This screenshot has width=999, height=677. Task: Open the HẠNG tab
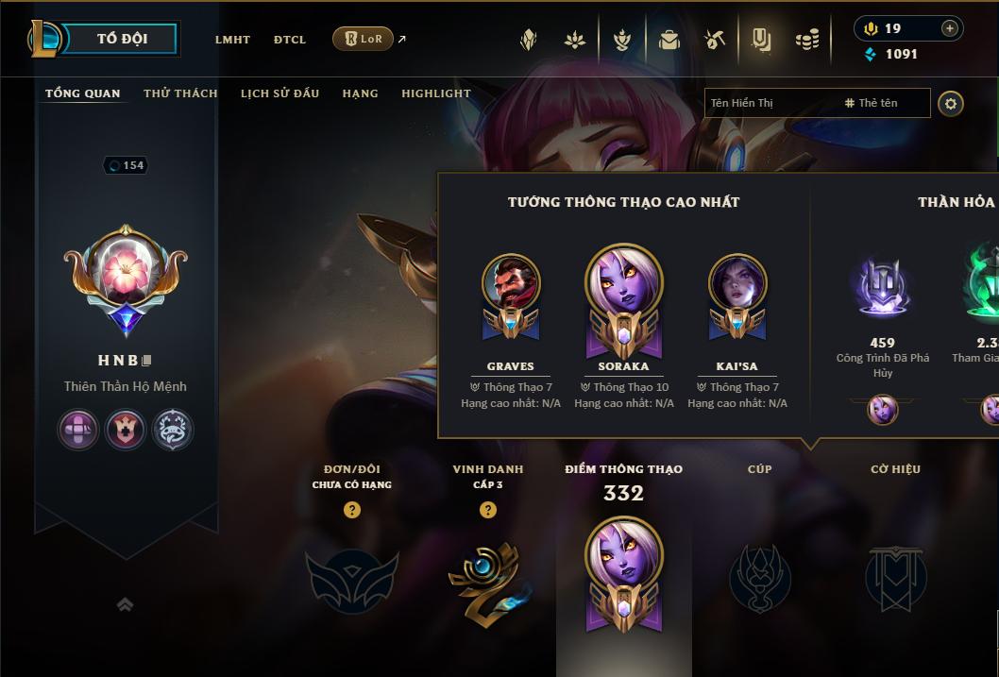[360, 93]
